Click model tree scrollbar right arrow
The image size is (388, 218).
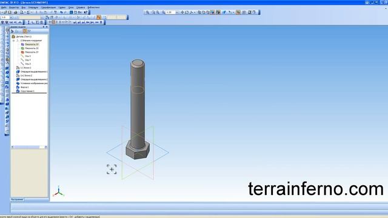point(46,147)
